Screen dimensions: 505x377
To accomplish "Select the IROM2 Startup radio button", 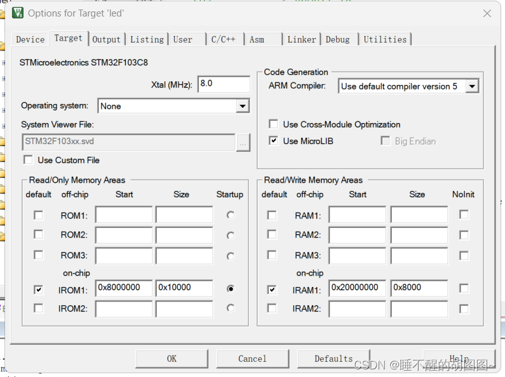I will [x=231, y=308].
